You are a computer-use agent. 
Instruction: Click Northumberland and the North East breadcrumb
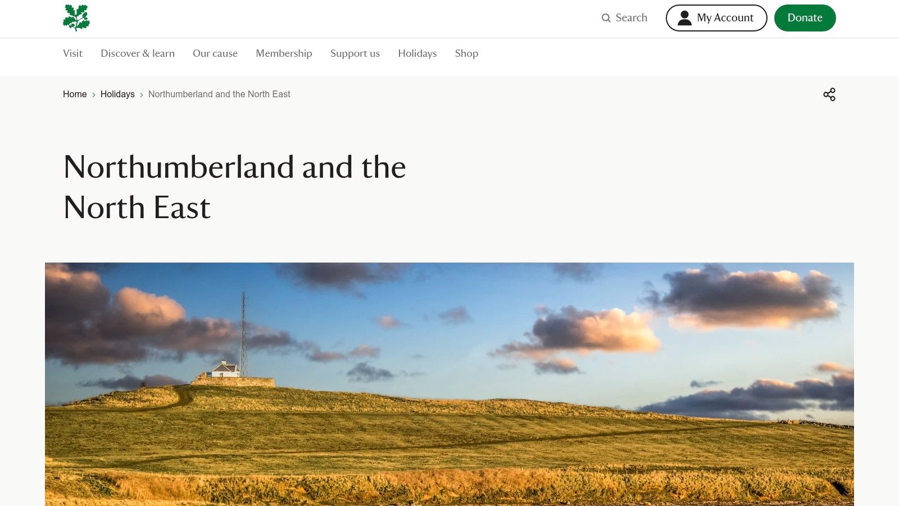pyautogui.click(x=219, y=94)
